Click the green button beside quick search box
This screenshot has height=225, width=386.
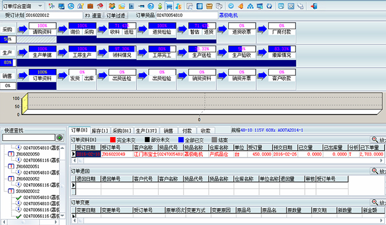[x=60, y=138]
